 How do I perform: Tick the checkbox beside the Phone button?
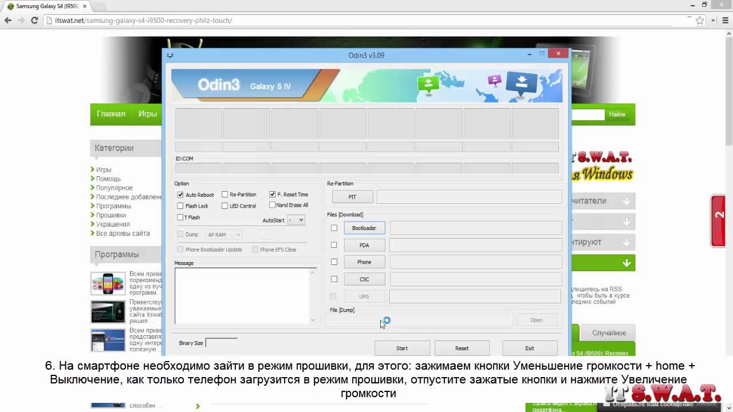pyautogui.click(x=334, y=262)
